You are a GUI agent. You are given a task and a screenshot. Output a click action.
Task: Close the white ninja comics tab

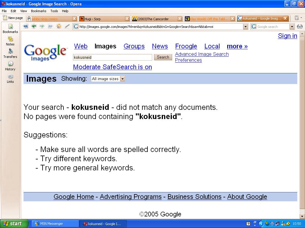pos(74,19)
